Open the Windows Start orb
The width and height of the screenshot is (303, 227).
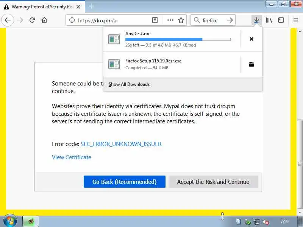10,221
